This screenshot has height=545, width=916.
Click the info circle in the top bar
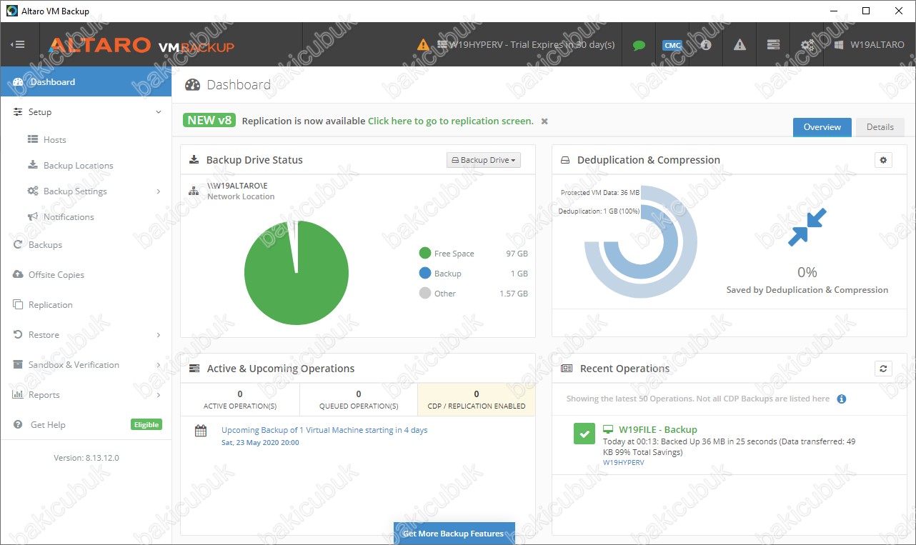(706, 44)
